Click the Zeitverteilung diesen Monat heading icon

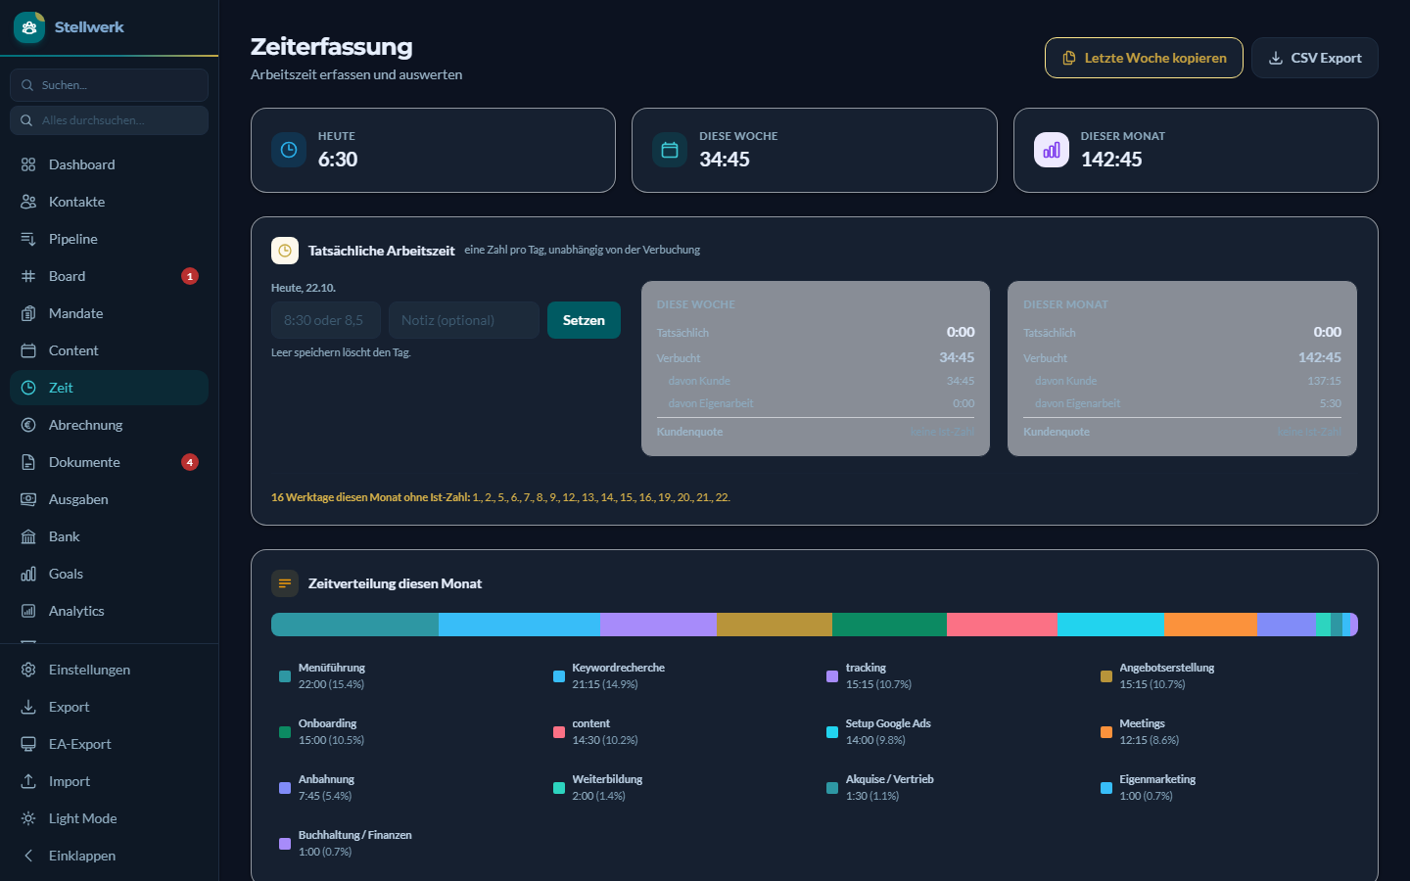pyautogui.click(x=285, y=583)
